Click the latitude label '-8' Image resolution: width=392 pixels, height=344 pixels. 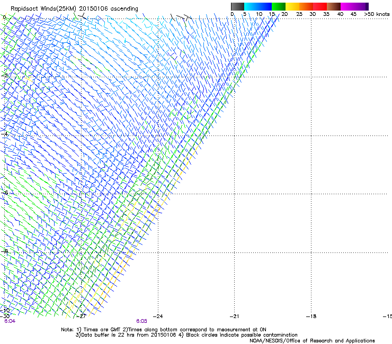(5, 251)
